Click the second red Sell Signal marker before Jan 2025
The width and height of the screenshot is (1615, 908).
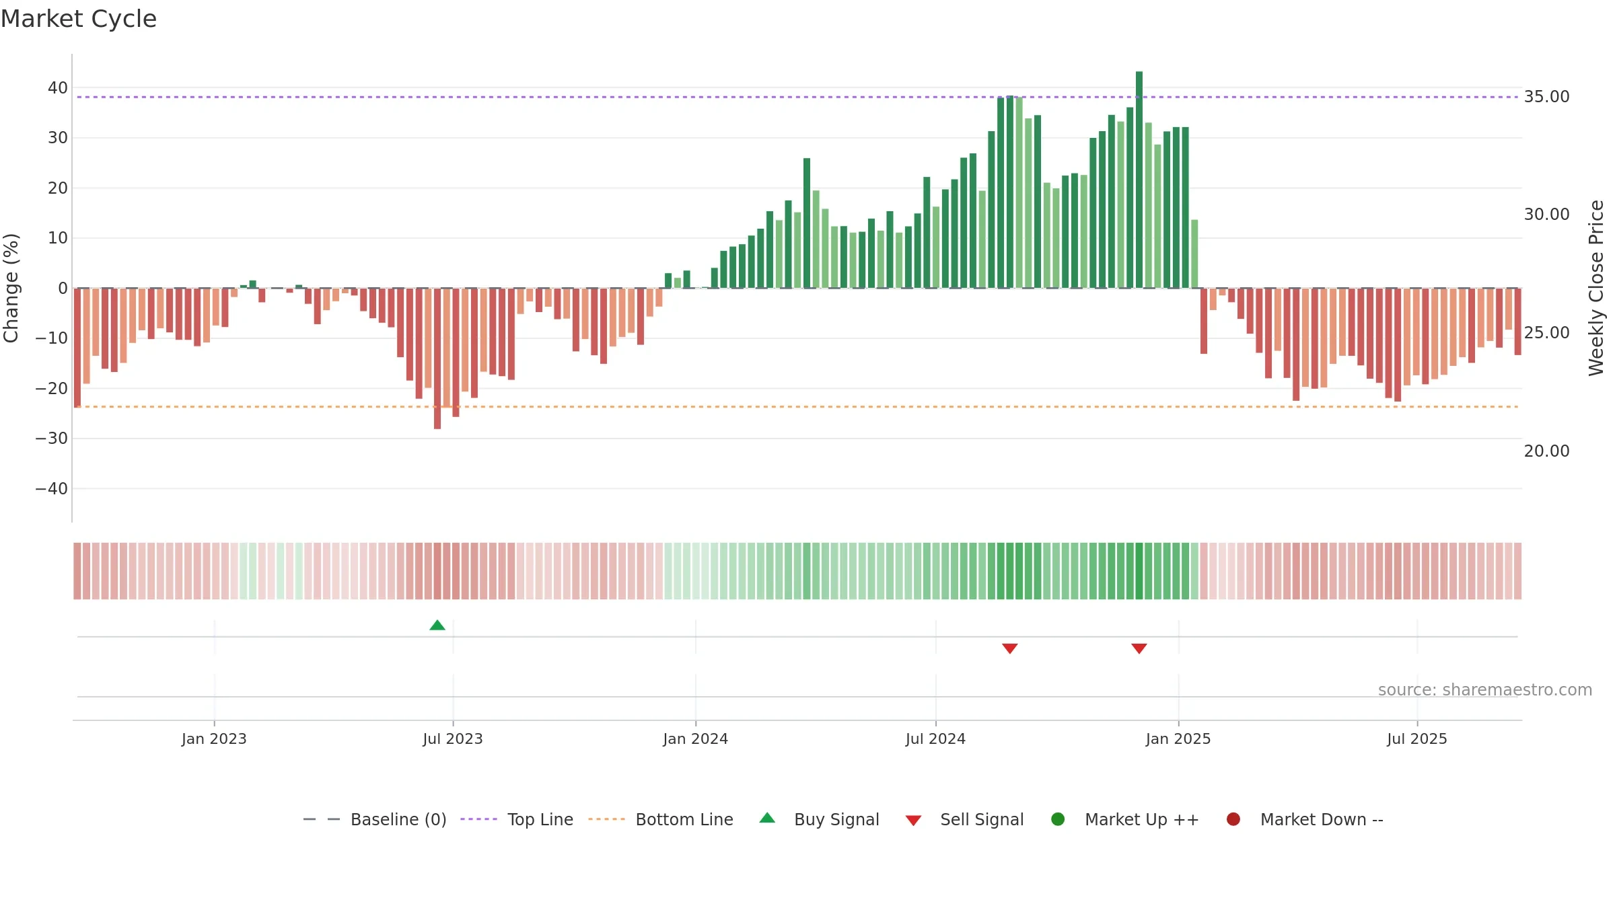1139,648
